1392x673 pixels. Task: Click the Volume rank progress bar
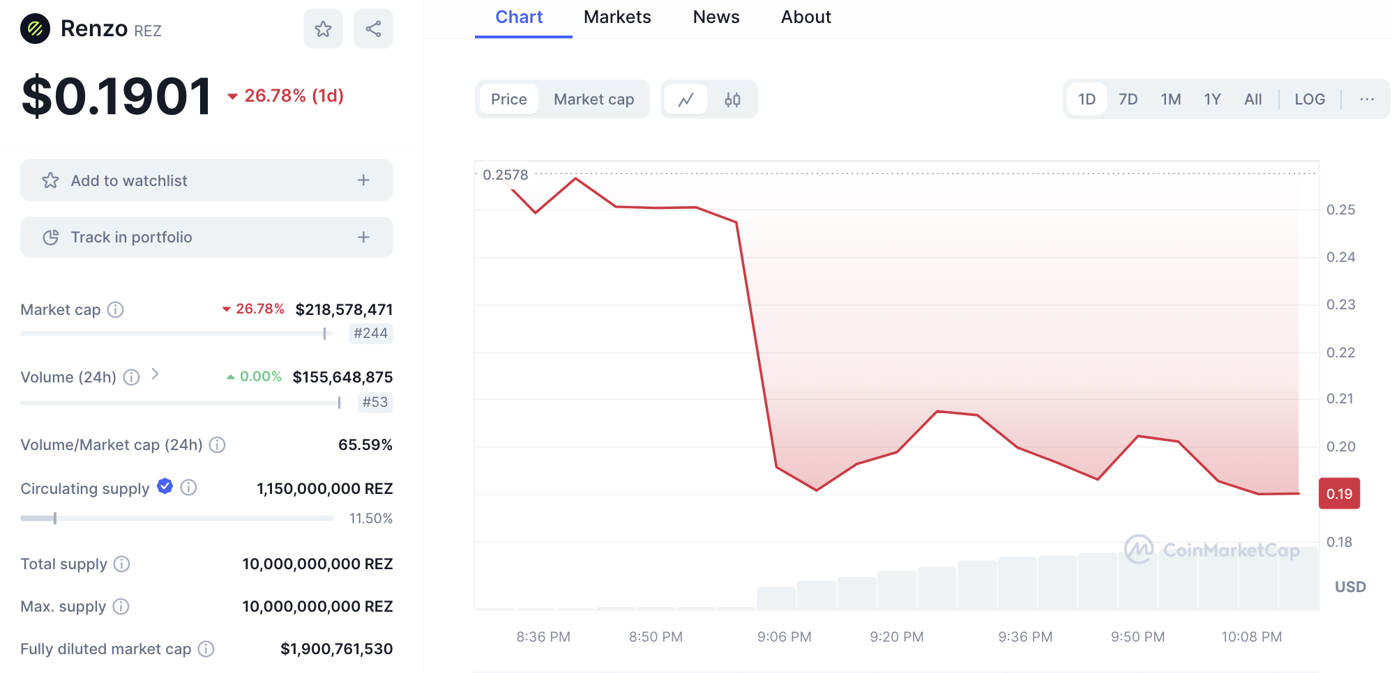(181, 403)
